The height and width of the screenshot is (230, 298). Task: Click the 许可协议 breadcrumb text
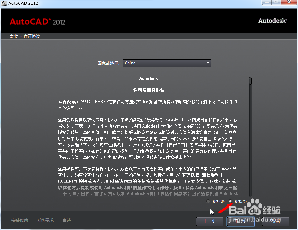(32, 36)
